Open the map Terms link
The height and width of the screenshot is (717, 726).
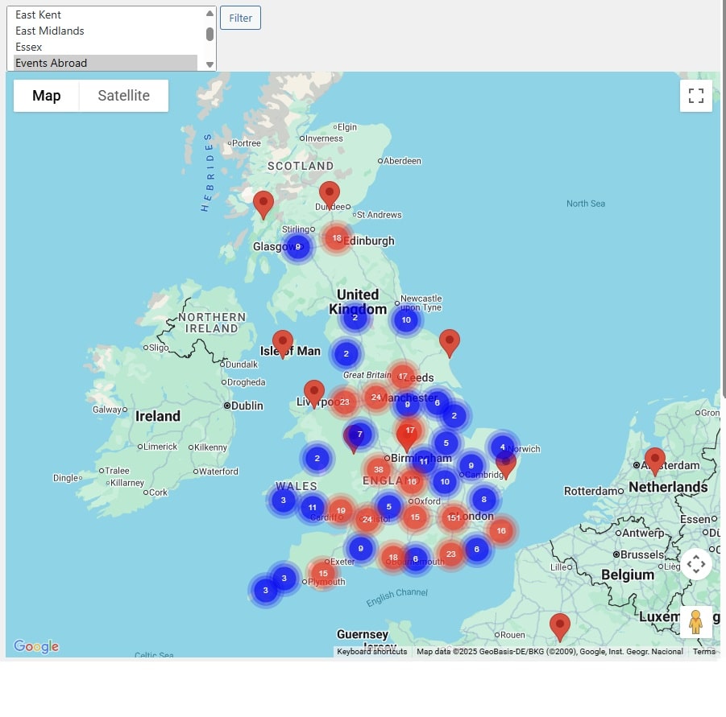tap(703, 652)
